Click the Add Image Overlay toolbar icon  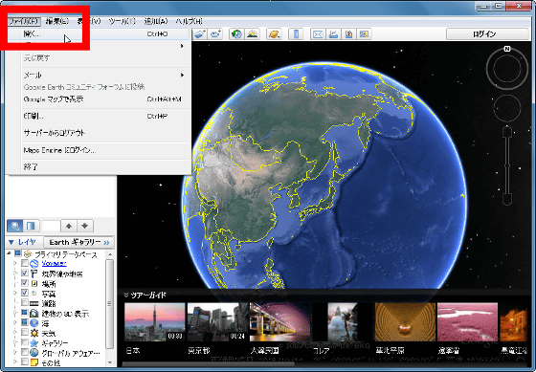coord(200,33)
